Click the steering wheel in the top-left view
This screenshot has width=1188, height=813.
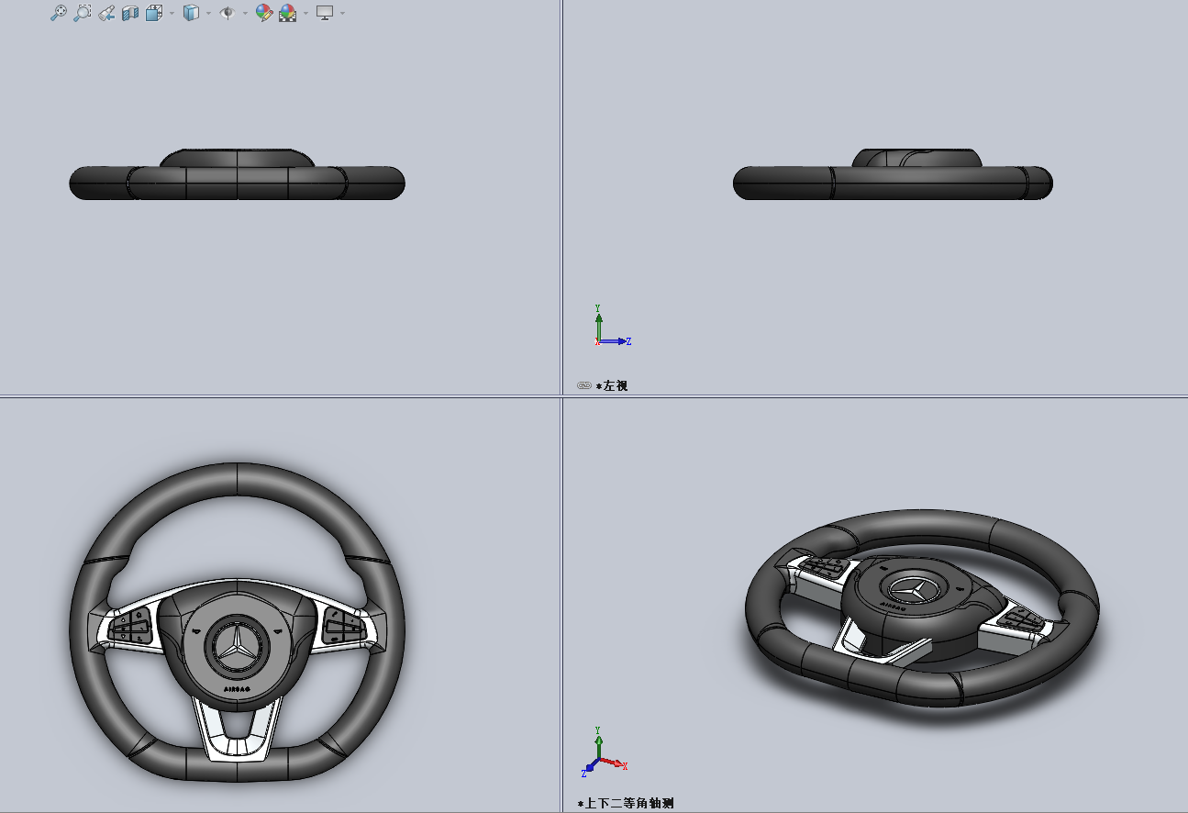[x=238, y=175]
